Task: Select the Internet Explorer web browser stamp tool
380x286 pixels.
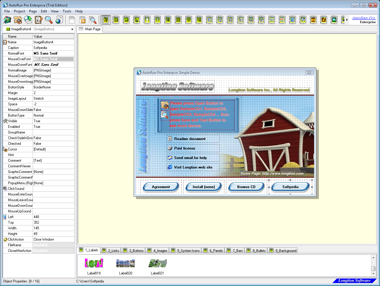Action: (x=292, y=20)
